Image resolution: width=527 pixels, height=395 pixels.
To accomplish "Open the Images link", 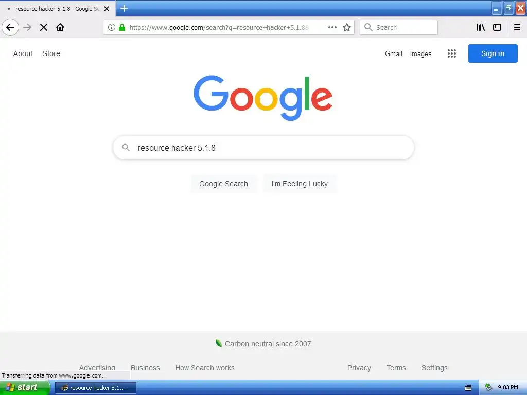I will coord(420,53).
